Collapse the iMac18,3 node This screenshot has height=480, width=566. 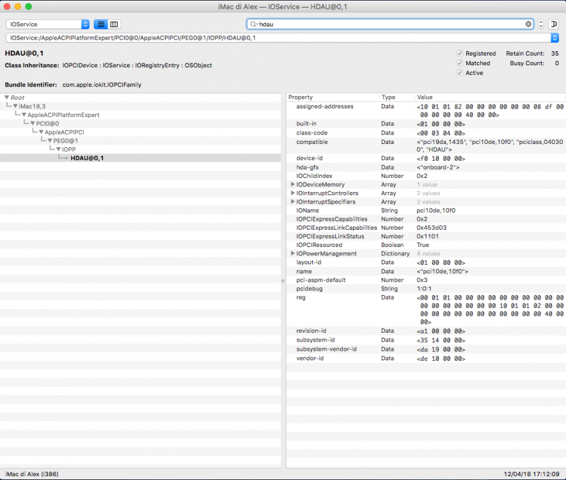coord(15,106)
